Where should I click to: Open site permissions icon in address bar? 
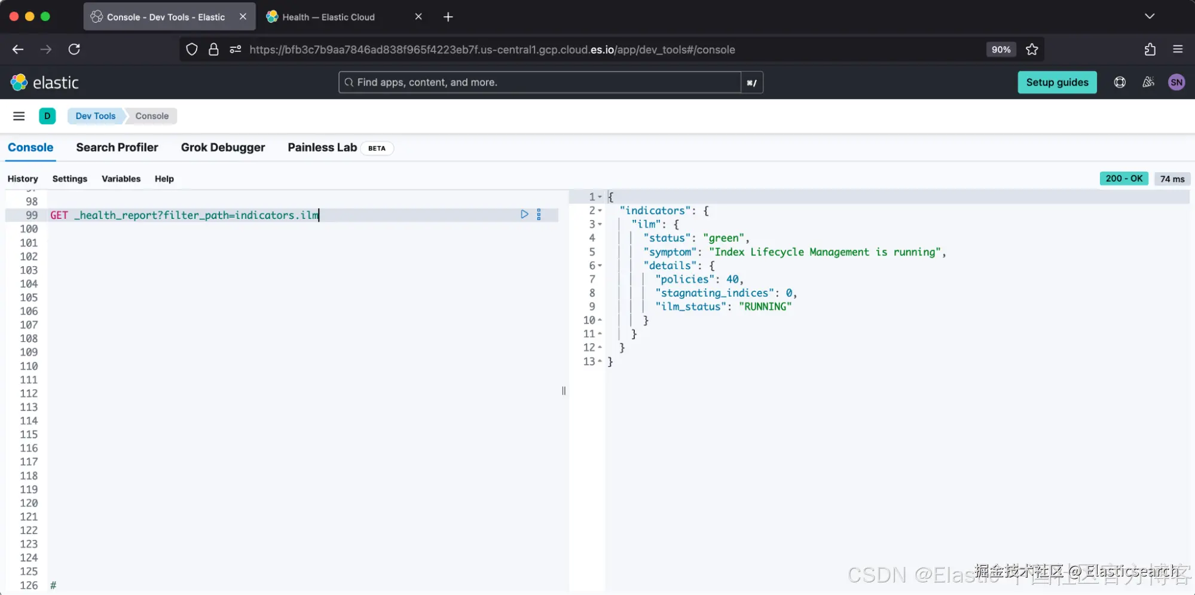click(x=236, y=50)
